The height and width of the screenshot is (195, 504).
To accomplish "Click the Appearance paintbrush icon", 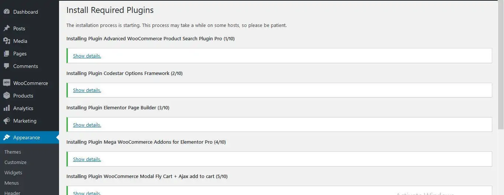I will tap(7, 137).
